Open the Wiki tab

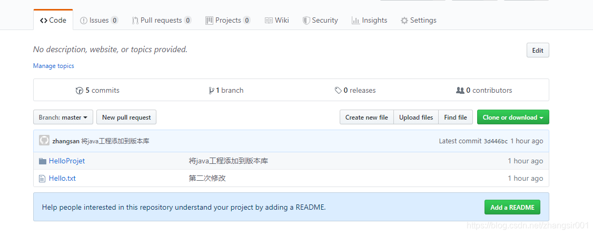point(277,20)
